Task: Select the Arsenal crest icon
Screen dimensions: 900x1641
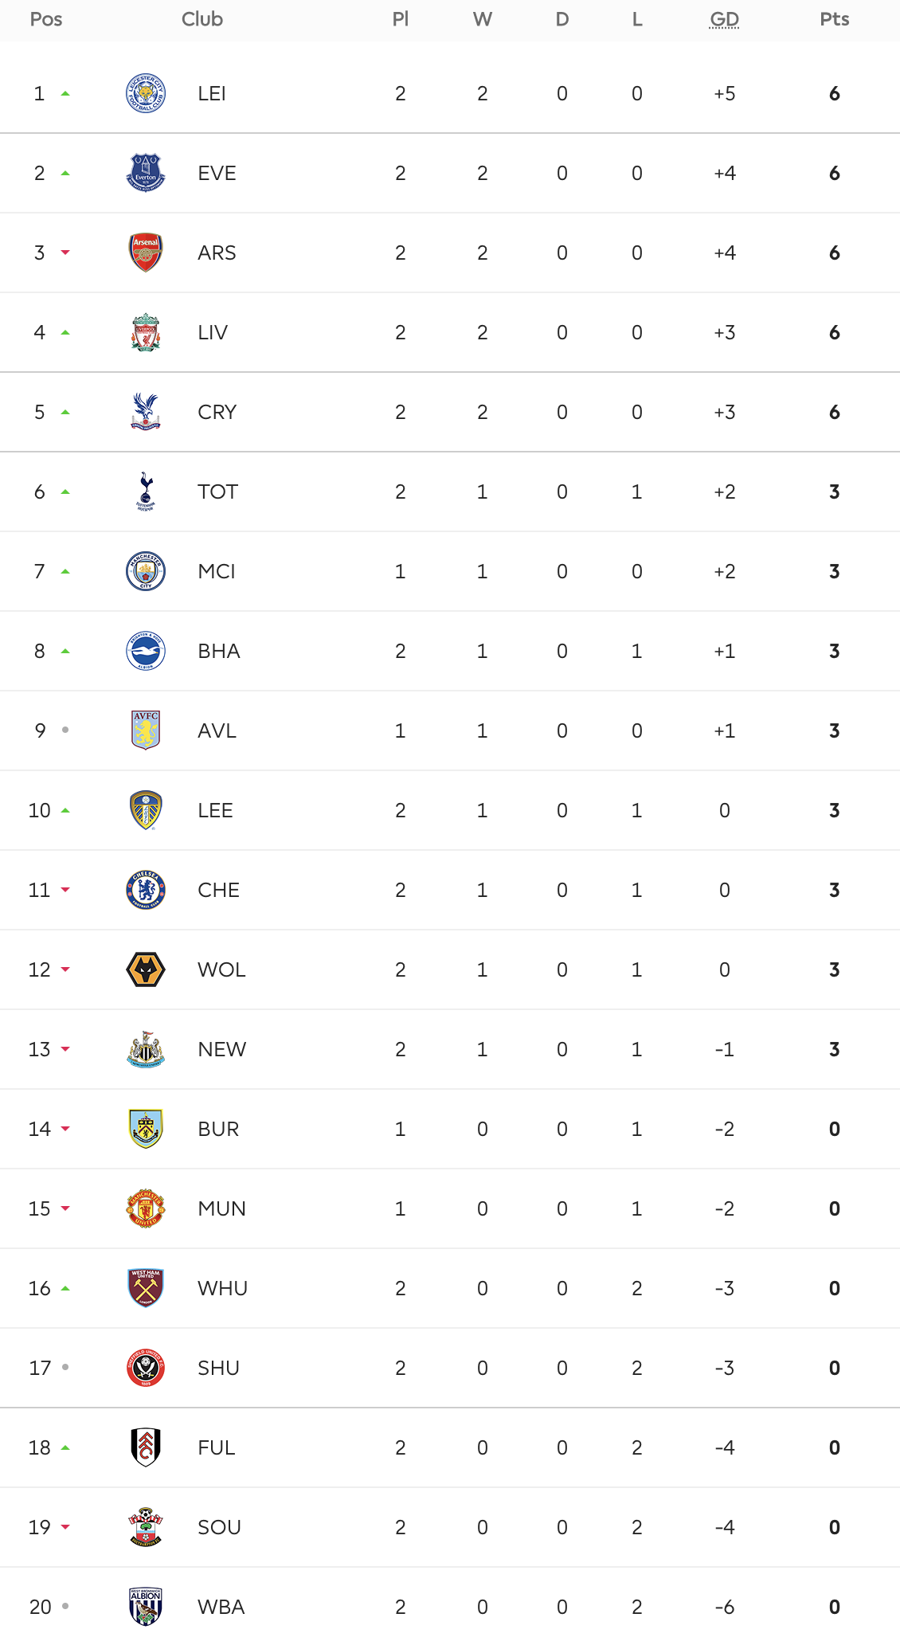Action: point(146,253)
